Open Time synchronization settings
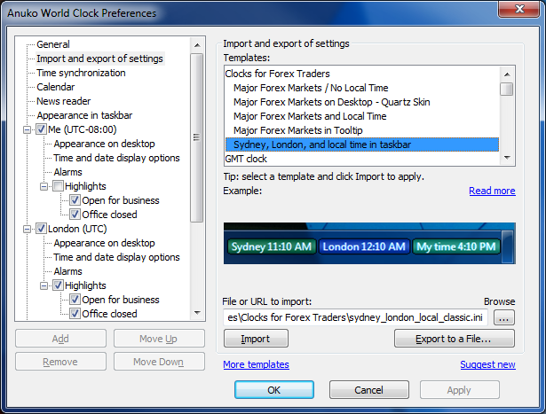The height and width of the screenshot is (414, 546). 81,73
